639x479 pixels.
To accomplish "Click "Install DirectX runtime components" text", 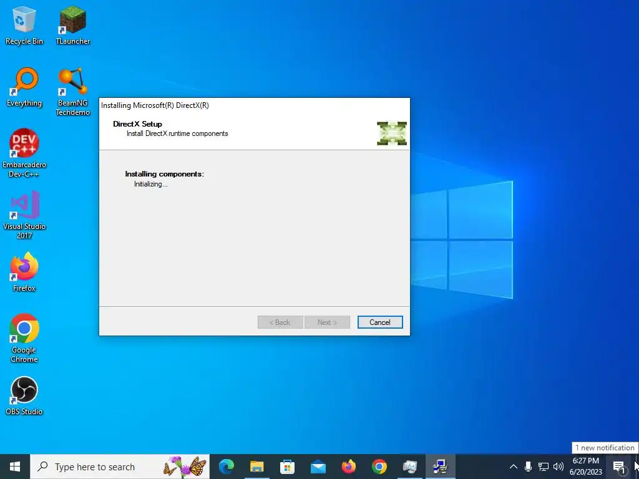I will pyautogui.click(x=177, y=133).
